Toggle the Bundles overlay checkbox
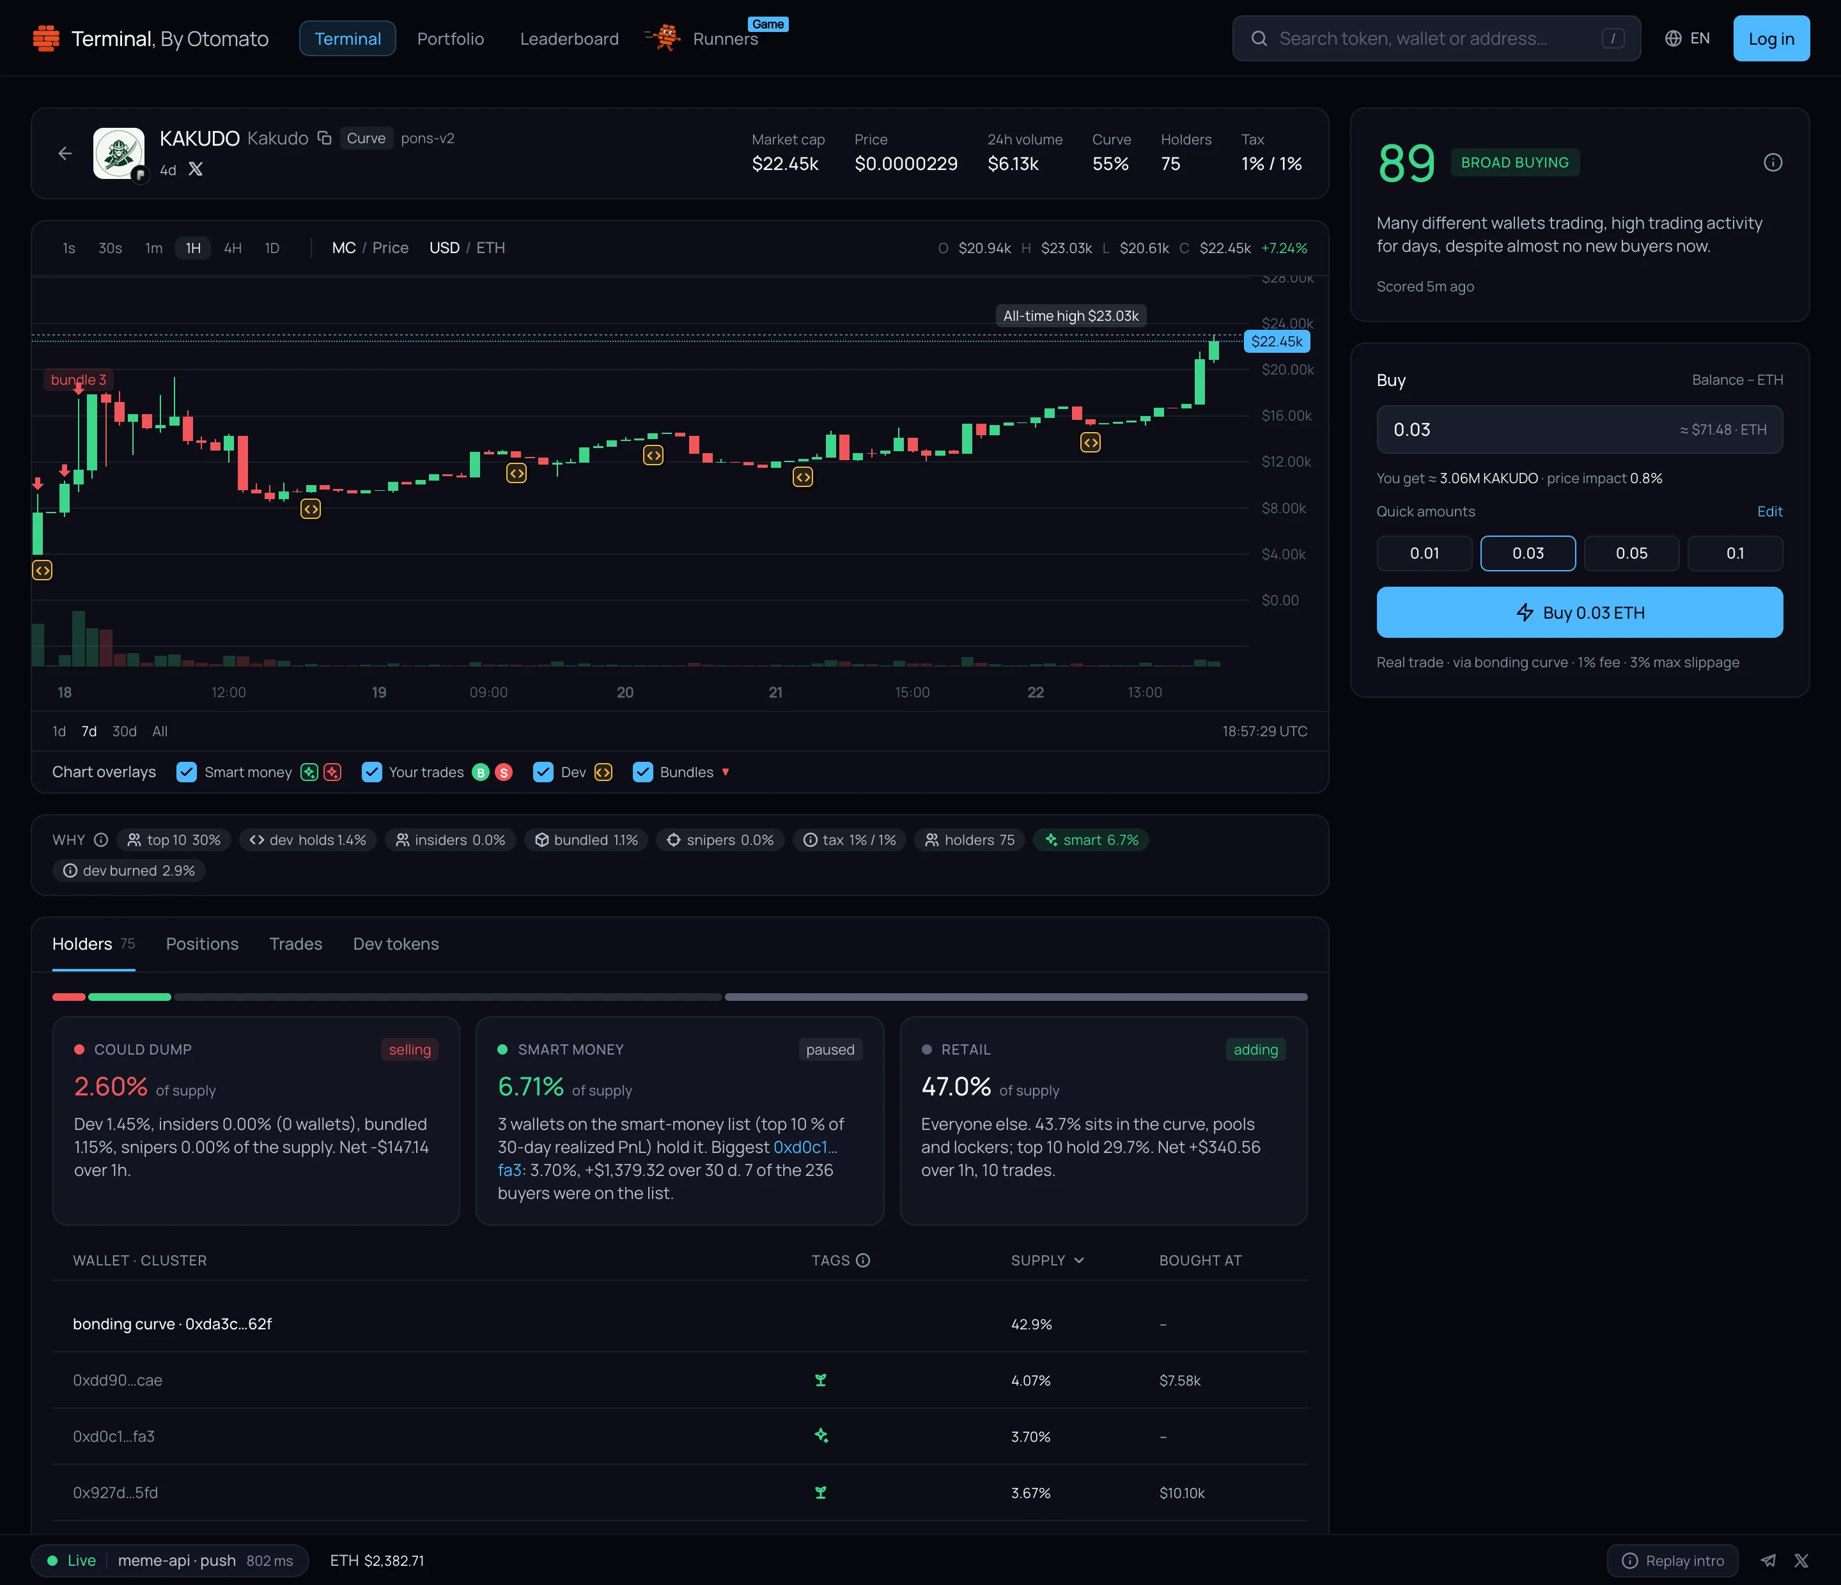Image resolution: width=1841 pixels, height=1585 pixels. click(x=642, y=772)
